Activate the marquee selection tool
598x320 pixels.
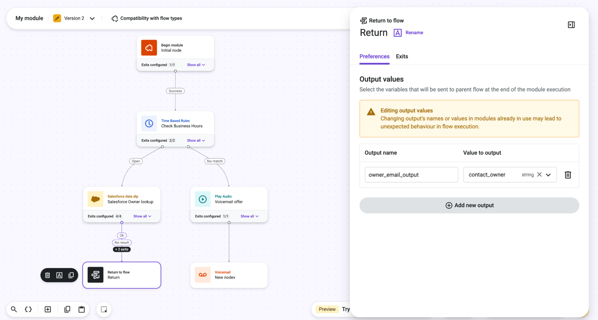coord(104,309)
